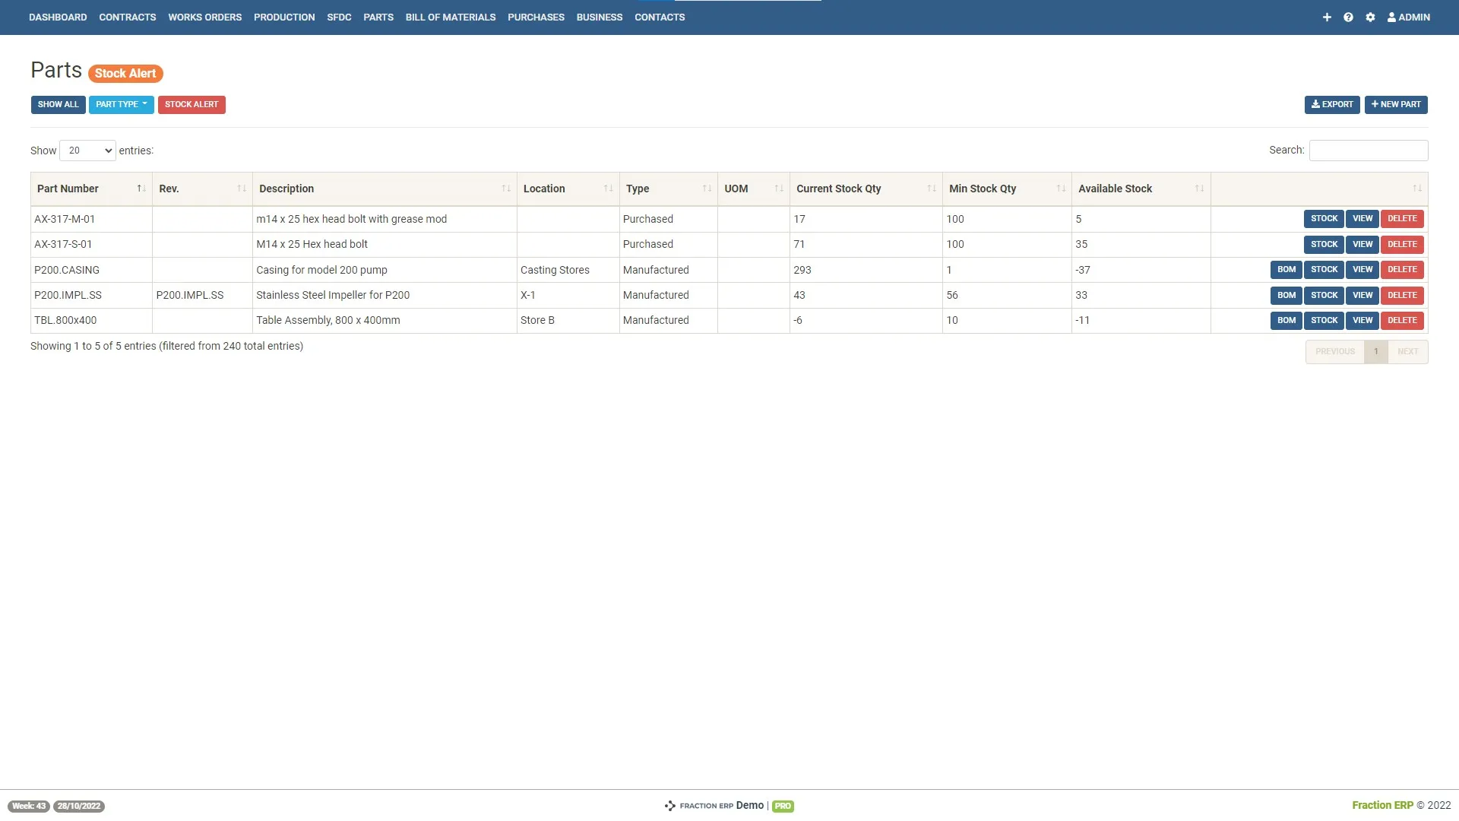Click the ADMIN user icon

[x=1391, y=17]
